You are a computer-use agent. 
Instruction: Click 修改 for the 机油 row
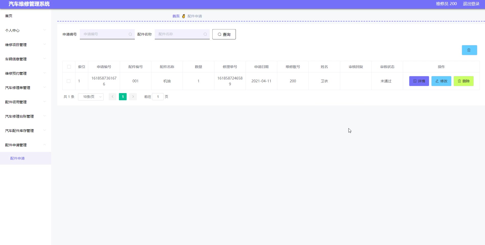[x=441, y=81]
